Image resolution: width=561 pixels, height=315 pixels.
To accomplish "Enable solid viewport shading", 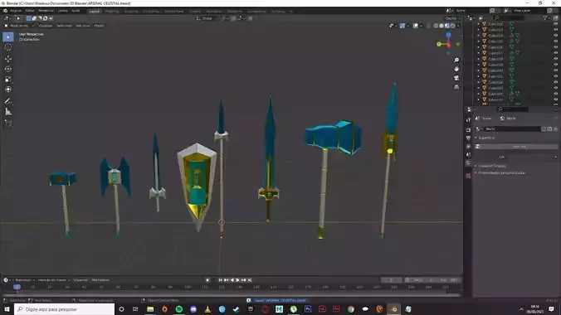I will [x=441, y=26].
